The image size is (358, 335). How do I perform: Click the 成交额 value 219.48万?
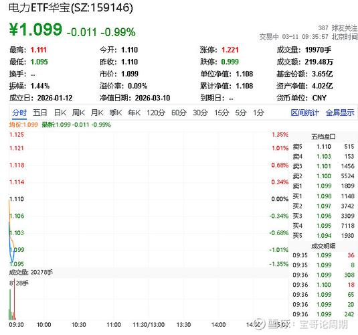pyautogui.click(x=319, y=62)
